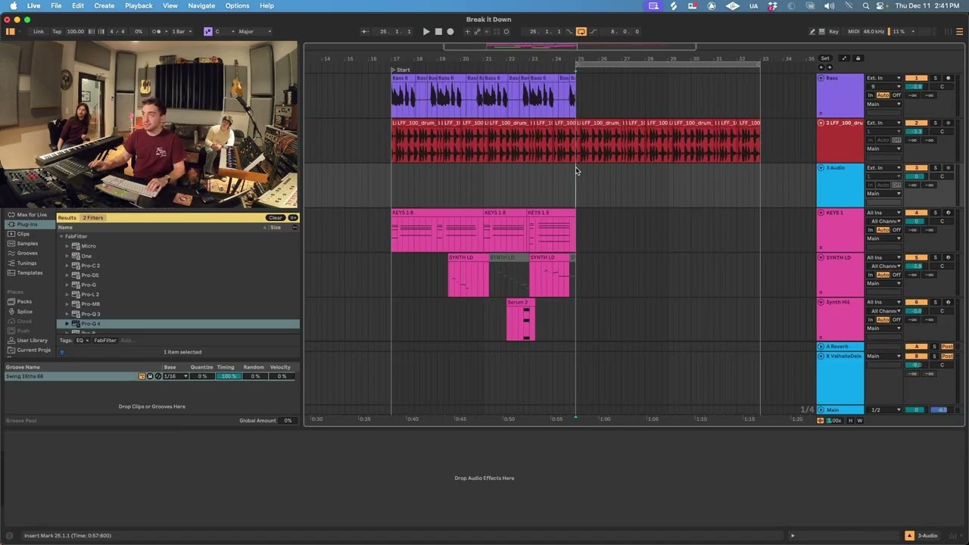The image size is (969, 545).
Task: Click the MIDI arrangement overdub plus icon
Action: tap(467, 32)
